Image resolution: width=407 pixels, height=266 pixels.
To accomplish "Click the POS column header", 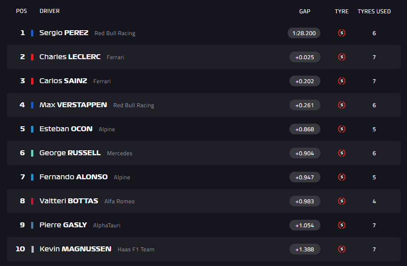I will 21,11.
